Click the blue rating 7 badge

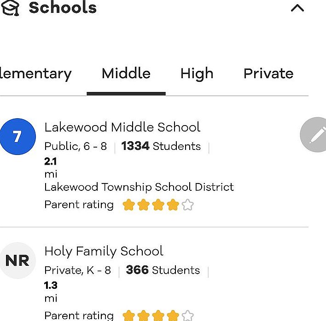click(17, 137)
